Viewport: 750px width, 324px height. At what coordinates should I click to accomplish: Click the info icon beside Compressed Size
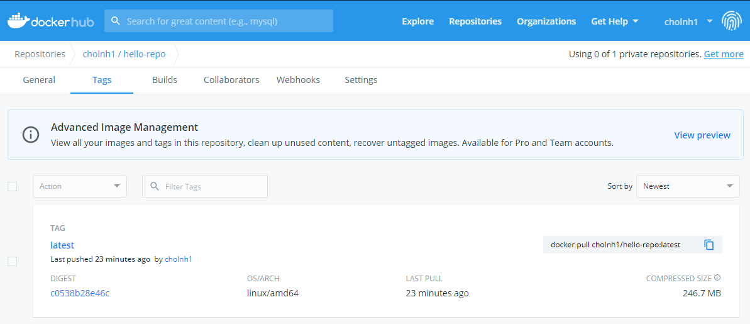pyautogui.click(x=717, y=277)
